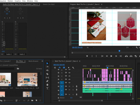Toggle Snap magnet in timeline

pyautogui.click(x=60, y=68)
